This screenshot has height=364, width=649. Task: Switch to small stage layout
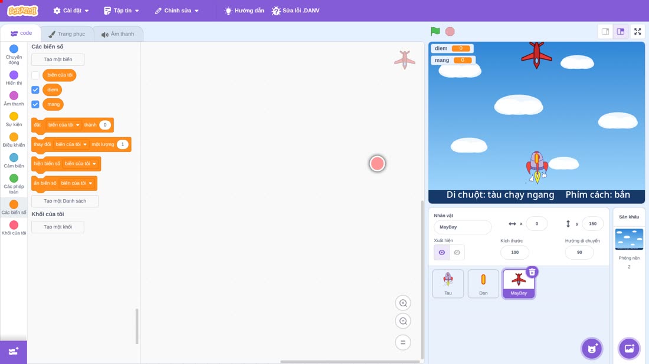click(x=605, y=31)
